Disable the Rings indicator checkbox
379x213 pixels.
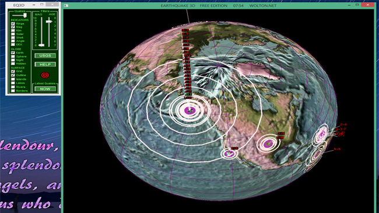click(13, 23)
